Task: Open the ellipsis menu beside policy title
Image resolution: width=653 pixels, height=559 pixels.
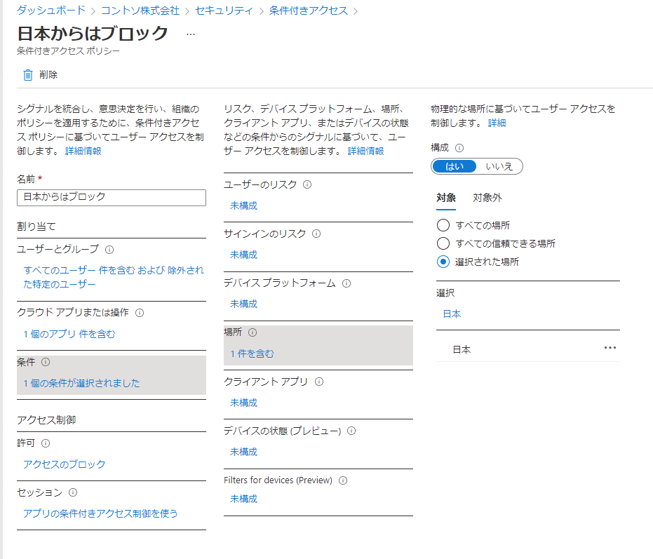Action: point(191,34)
